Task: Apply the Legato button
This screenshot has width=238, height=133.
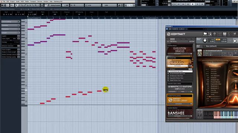Action: click(19, 36)
